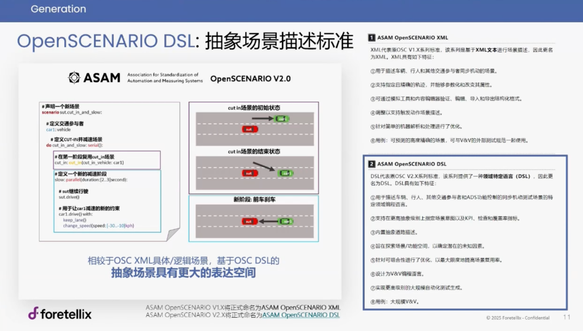The width and height of the screenshot is (583, 331).
Task: Click the code line "do cut_in_and_slow: serial():"
Action: pos(74,145)
